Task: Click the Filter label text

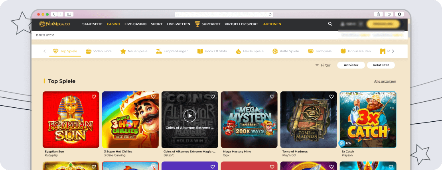Action: coord(326,65)
